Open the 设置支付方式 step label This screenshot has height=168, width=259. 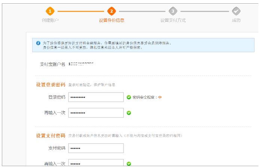[x=173, y=20]
